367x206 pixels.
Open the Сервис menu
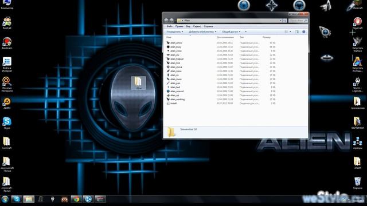(197, 26)
